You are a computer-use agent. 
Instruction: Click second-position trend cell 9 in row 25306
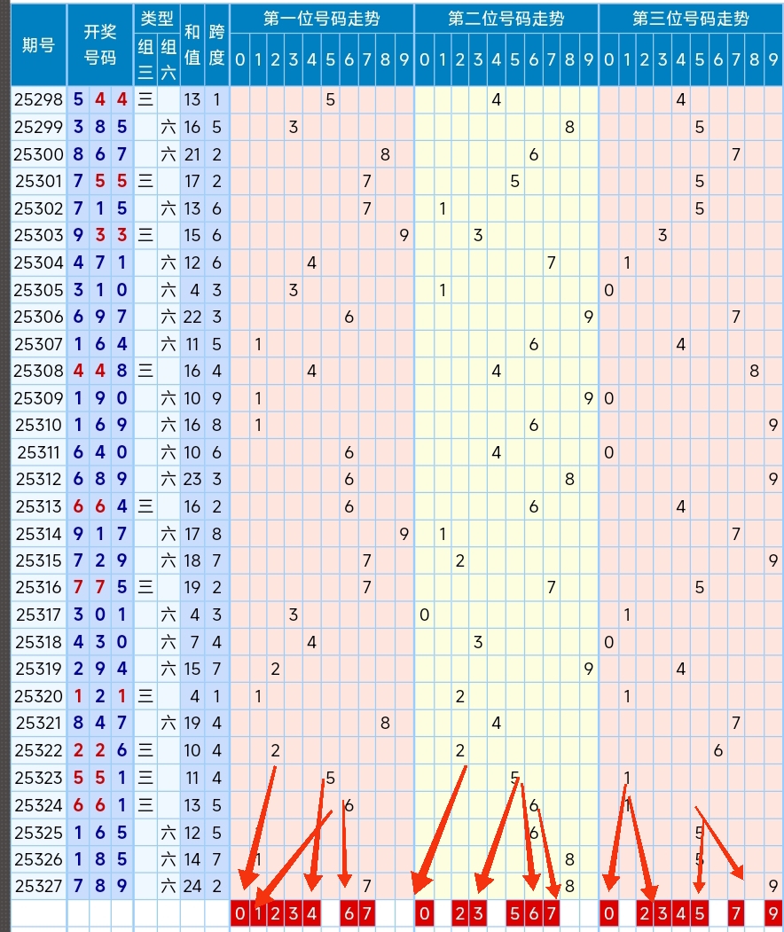pyautogui.click(x=589, y=317)
